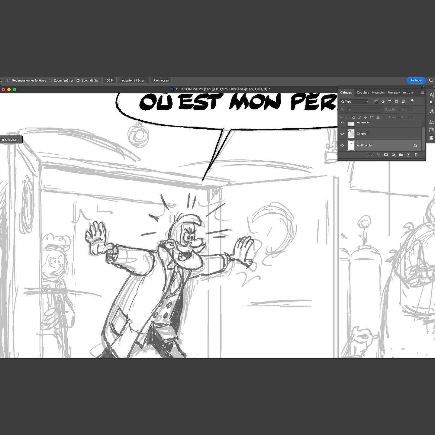This screenshot has height=435, width=435.
Task: Open the Paragraph panel icon
Action: [x=431, y=103]
